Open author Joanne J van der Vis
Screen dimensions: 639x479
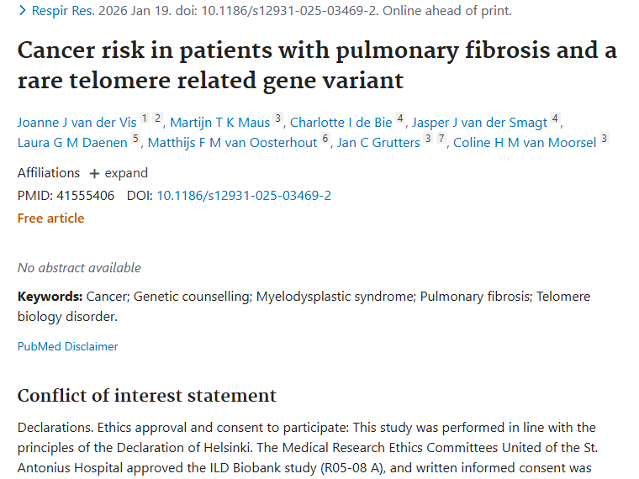point(77,123)
